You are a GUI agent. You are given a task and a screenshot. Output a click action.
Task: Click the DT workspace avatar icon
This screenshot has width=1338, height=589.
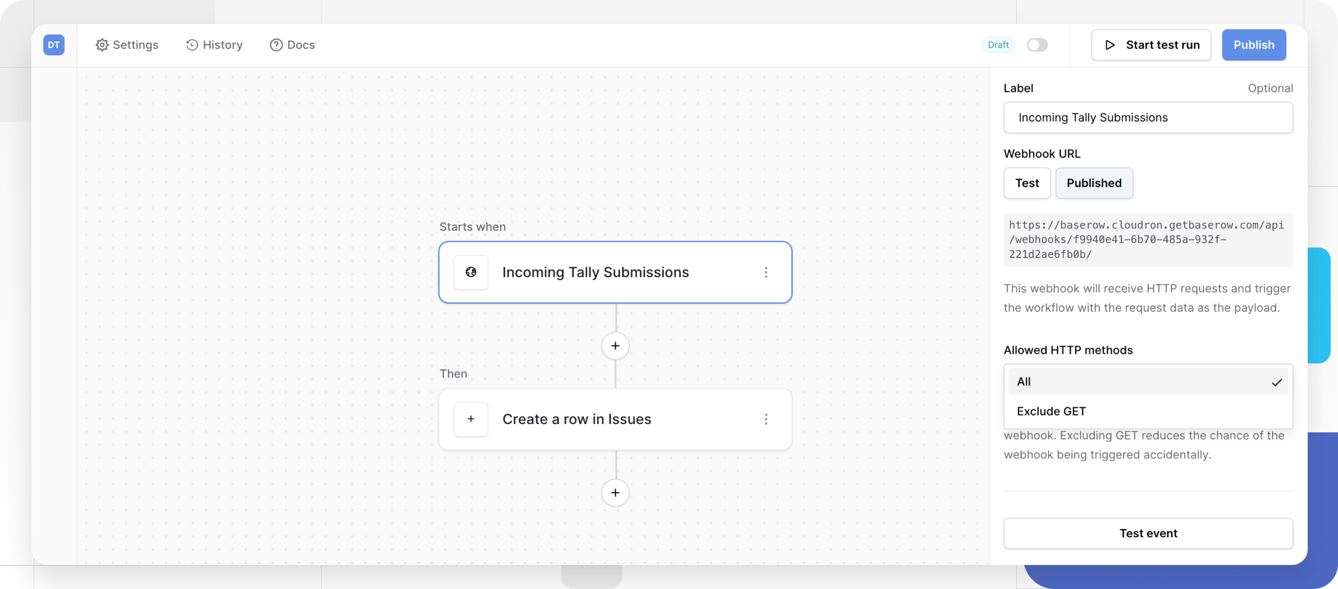point(54,45)
